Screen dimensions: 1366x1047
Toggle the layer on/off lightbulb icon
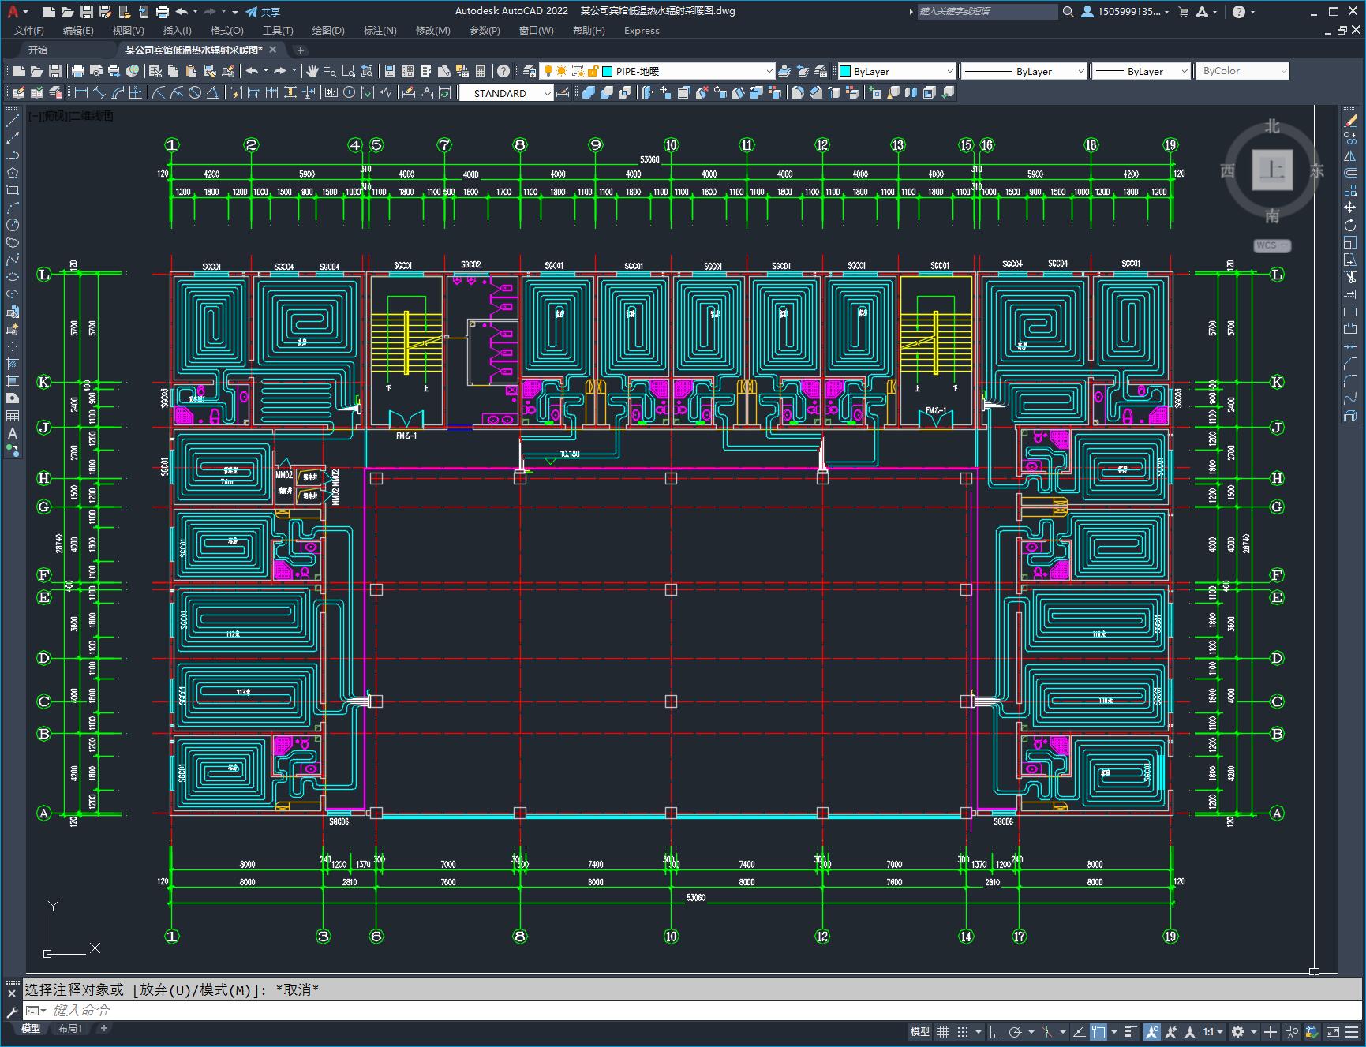tap(548, 71)
